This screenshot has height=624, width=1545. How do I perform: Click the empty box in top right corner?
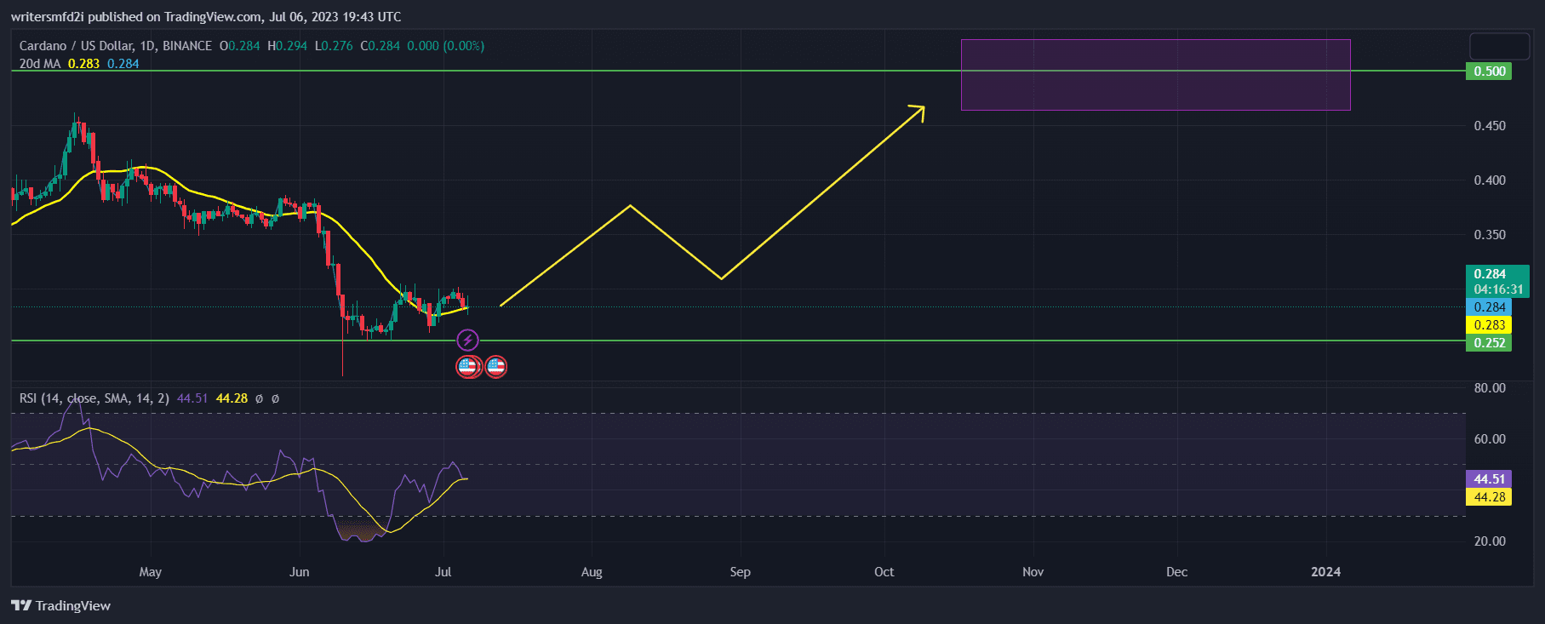point(1499,46)
